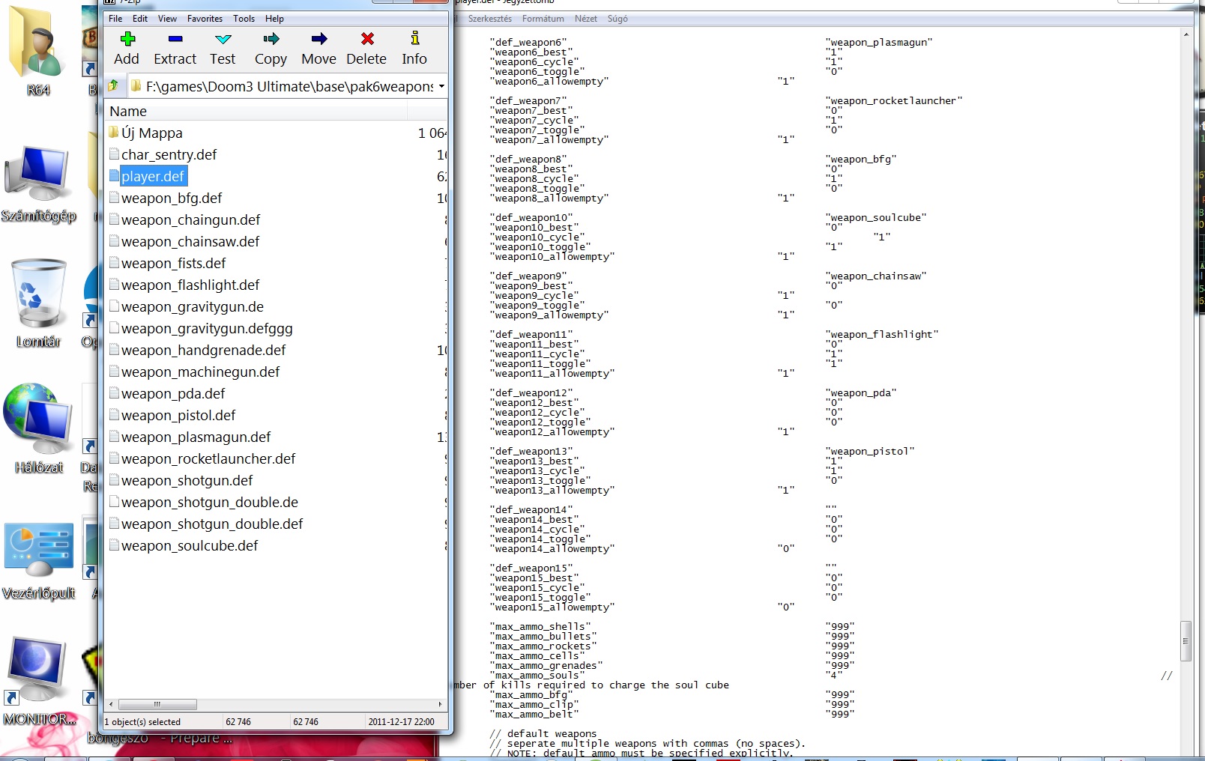Click the weapon_chaingun.def file icon
The height and width of the screenshot is (761, 1205).
[x=115, y=219]
